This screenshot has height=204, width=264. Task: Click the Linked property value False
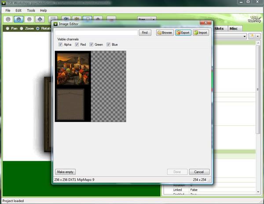click(194, 189)
